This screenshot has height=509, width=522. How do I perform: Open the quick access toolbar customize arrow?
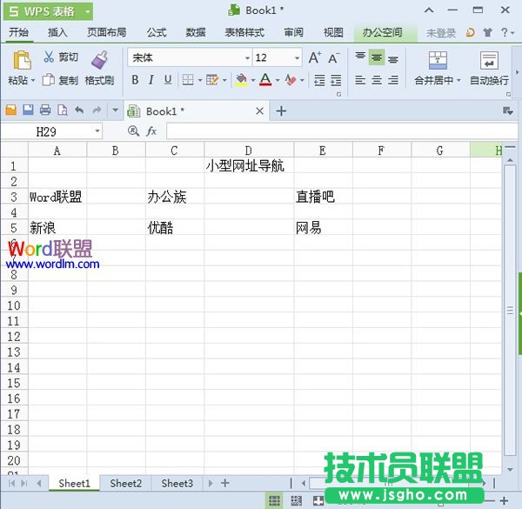[116, 110]
